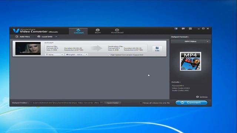The width and height of the screenshot is (237, 133).
Task: Open the Facebook share icon
Action: 176,29
